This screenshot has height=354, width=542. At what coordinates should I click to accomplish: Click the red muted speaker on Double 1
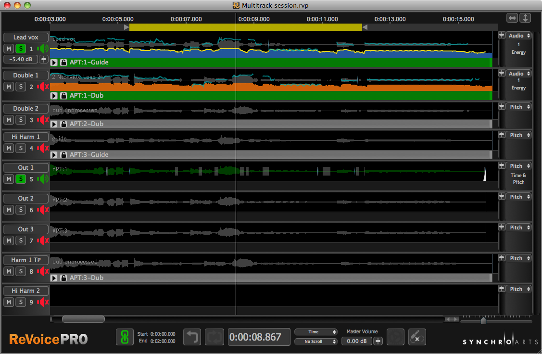pos(44,87)
